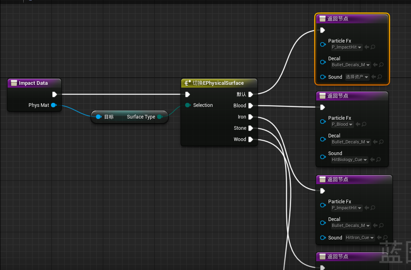Click the Wood execution output pin
Screen dimensions: 411x270
251,139
